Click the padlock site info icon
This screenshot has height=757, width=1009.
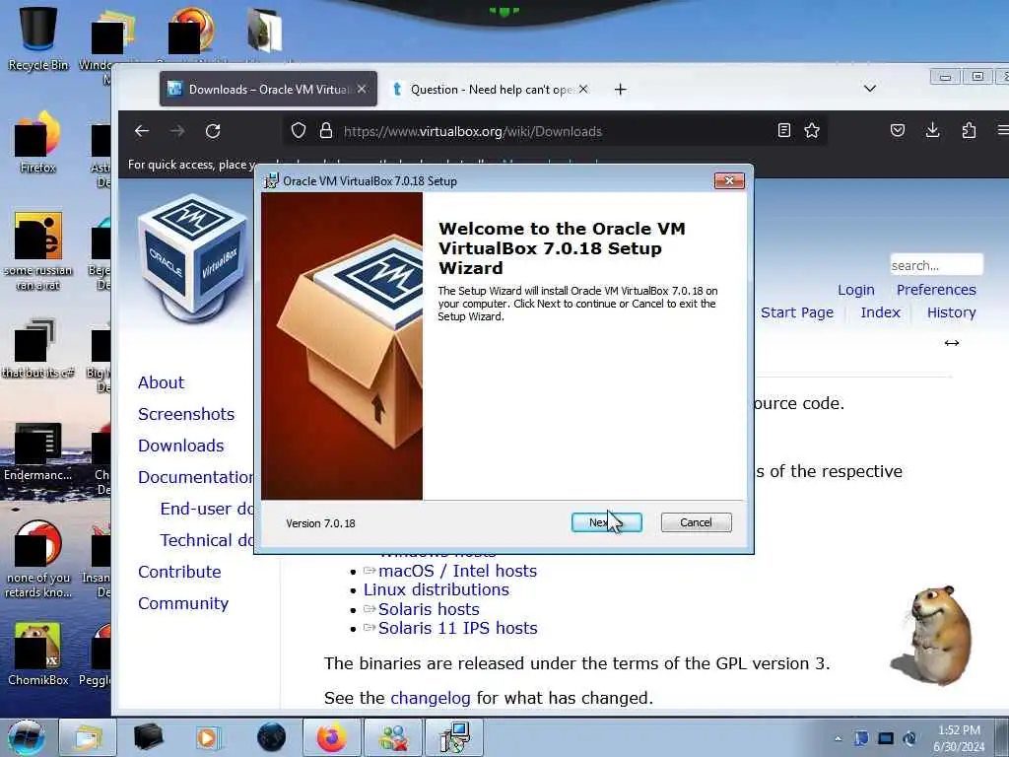(326, 131)
